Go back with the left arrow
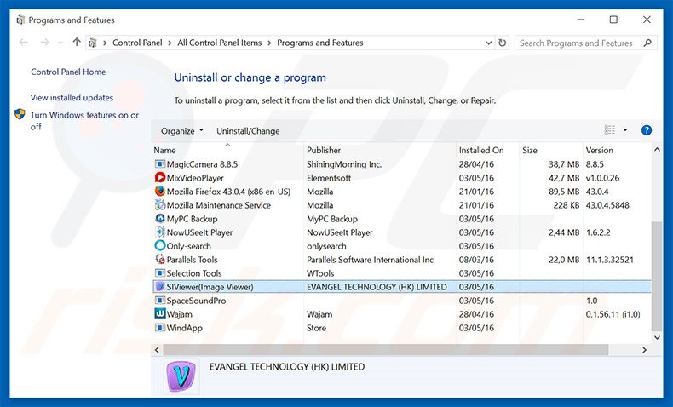The height and width of the screenshot is (407, 673). (23, 43)
